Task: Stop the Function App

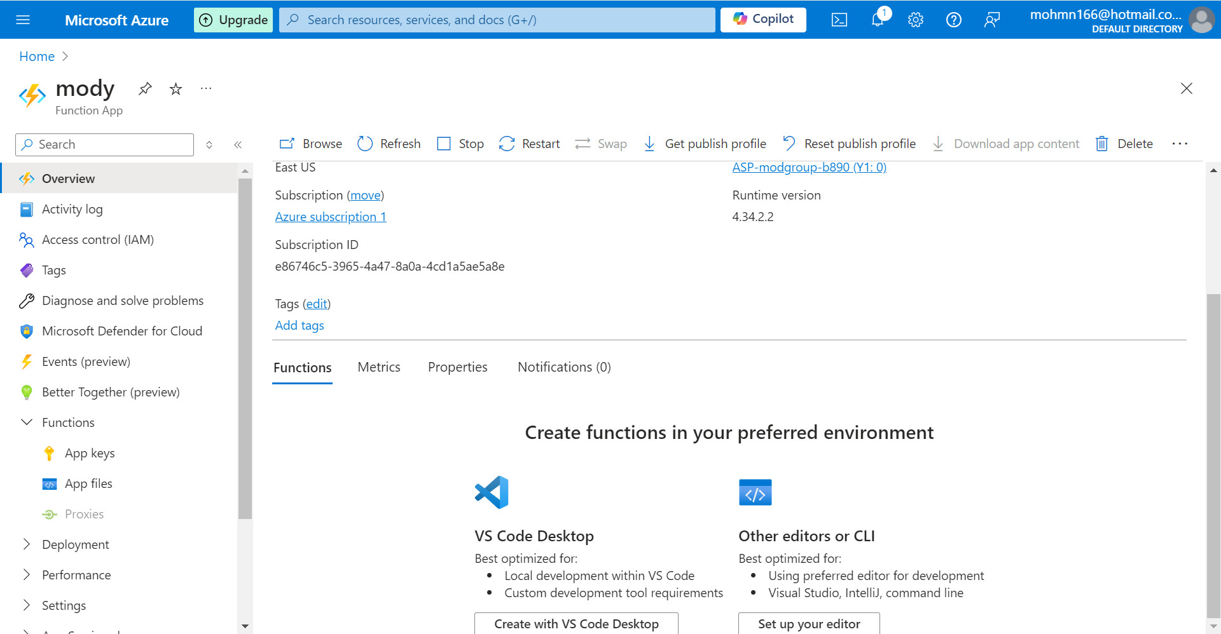Action: [460, 144]
